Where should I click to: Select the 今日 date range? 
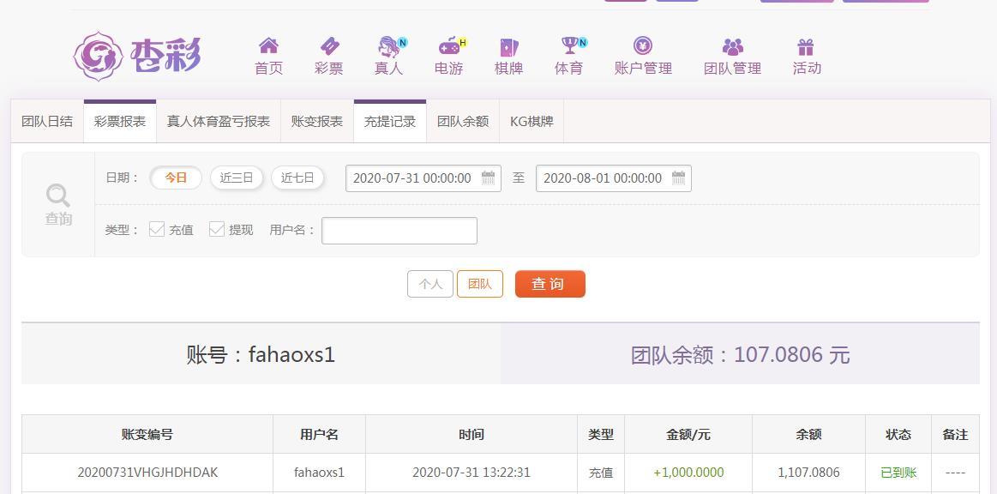[176, 178]
